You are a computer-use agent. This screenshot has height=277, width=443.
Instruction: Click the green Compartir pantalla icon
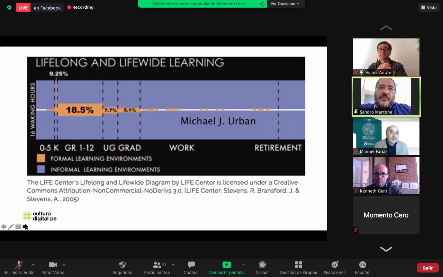226,265
